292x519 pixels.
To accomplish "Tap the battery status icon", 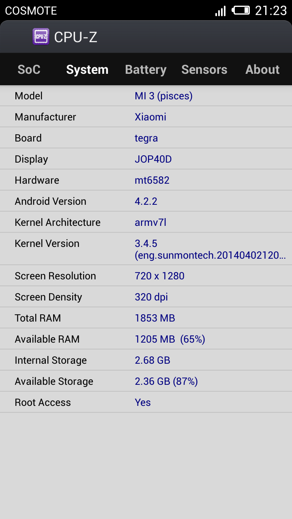I will [241, 11].
